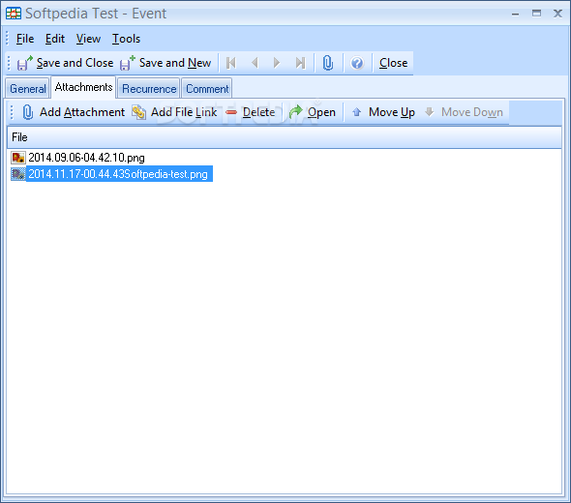Click the previous record arrow icon
The width and height of the screenshot is (571, 503).
[255, 63]
